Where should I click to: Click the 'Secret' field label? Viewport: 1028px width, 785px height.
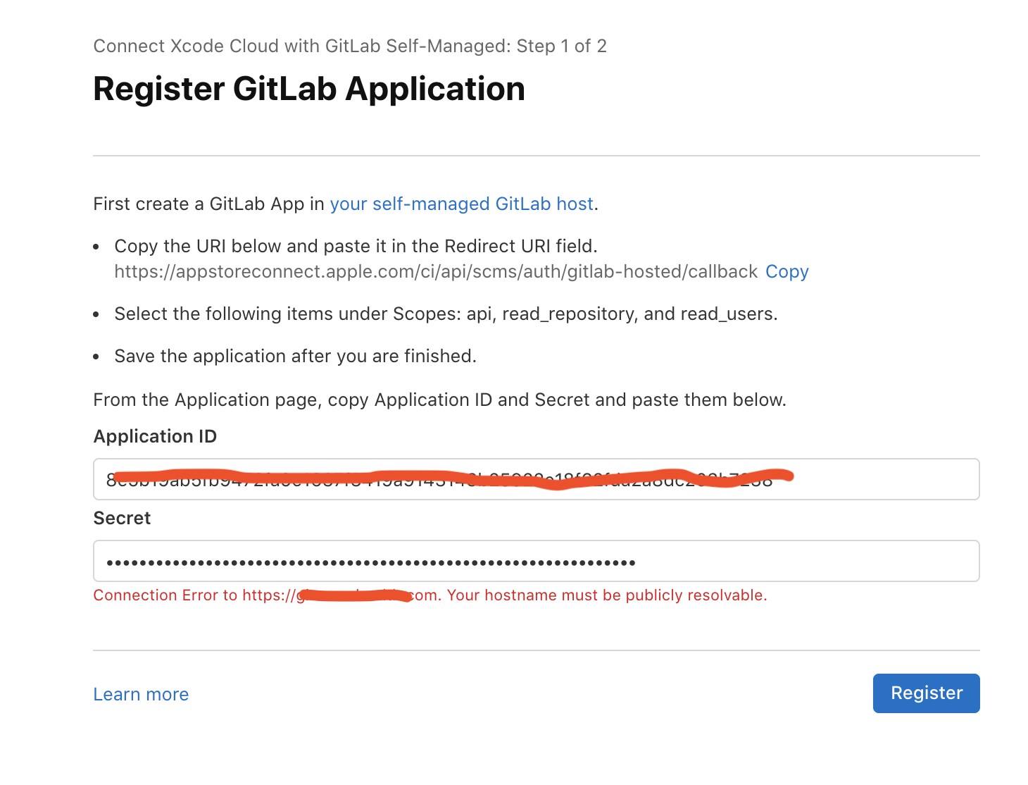(122, 519)
